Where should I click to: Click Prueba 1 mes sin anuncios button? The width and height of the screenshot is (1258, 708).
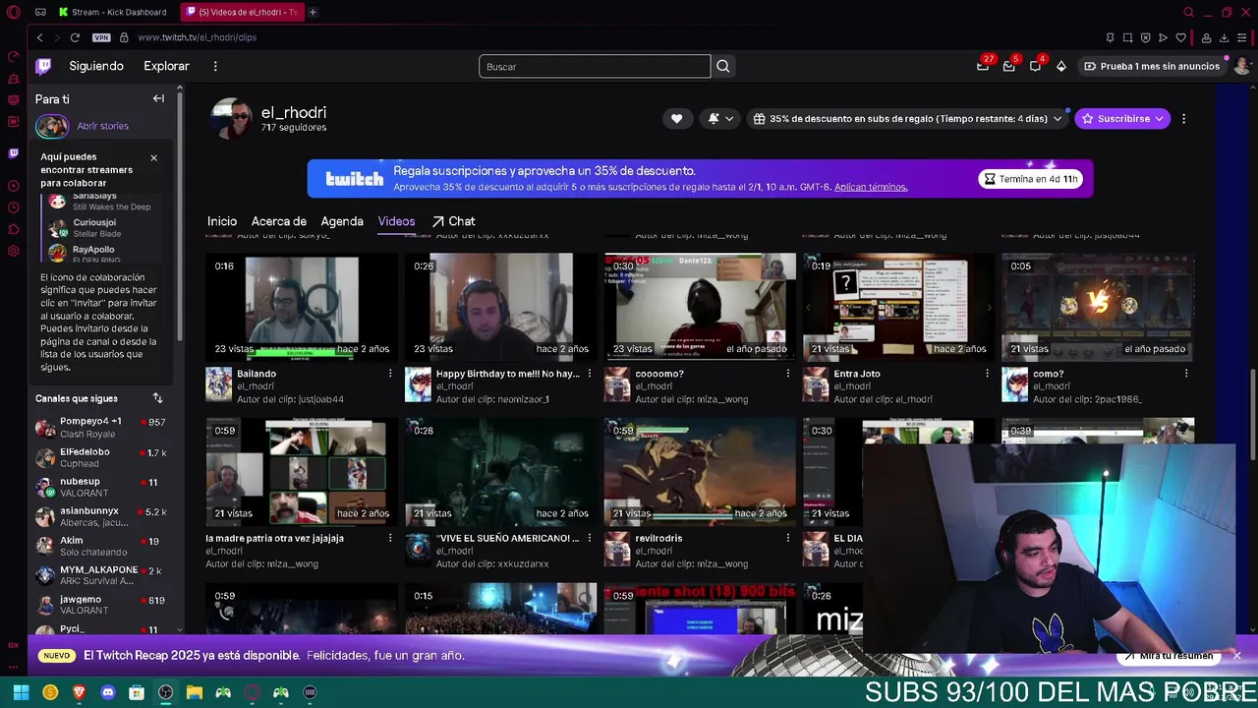coord(1152,66)
